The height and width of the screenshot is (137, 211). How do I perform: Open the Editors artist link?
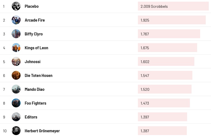tap(31, 117)
